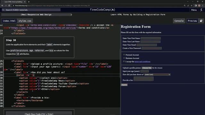This screenshot has width=205, height=115.
Task: Click line 30 (select one) option code
Action: pos(43,78)
